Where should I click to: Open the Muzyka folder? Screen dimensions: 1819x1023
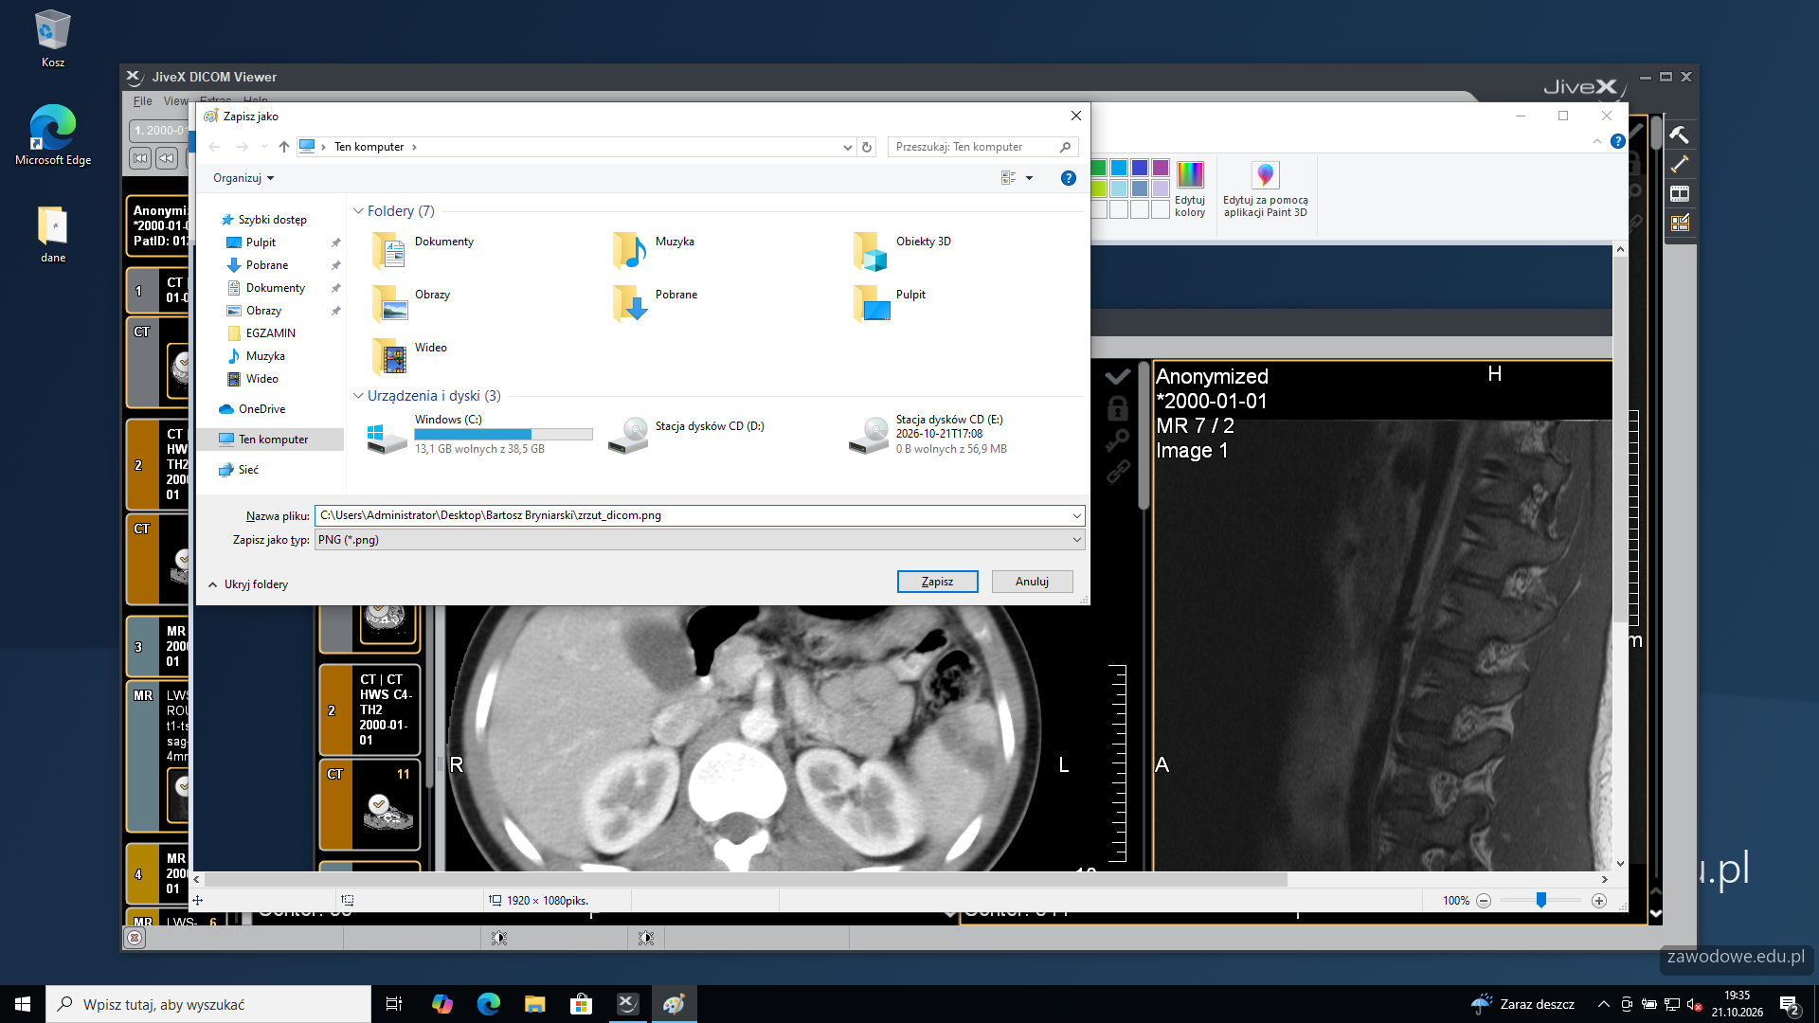tap(654, 251)
